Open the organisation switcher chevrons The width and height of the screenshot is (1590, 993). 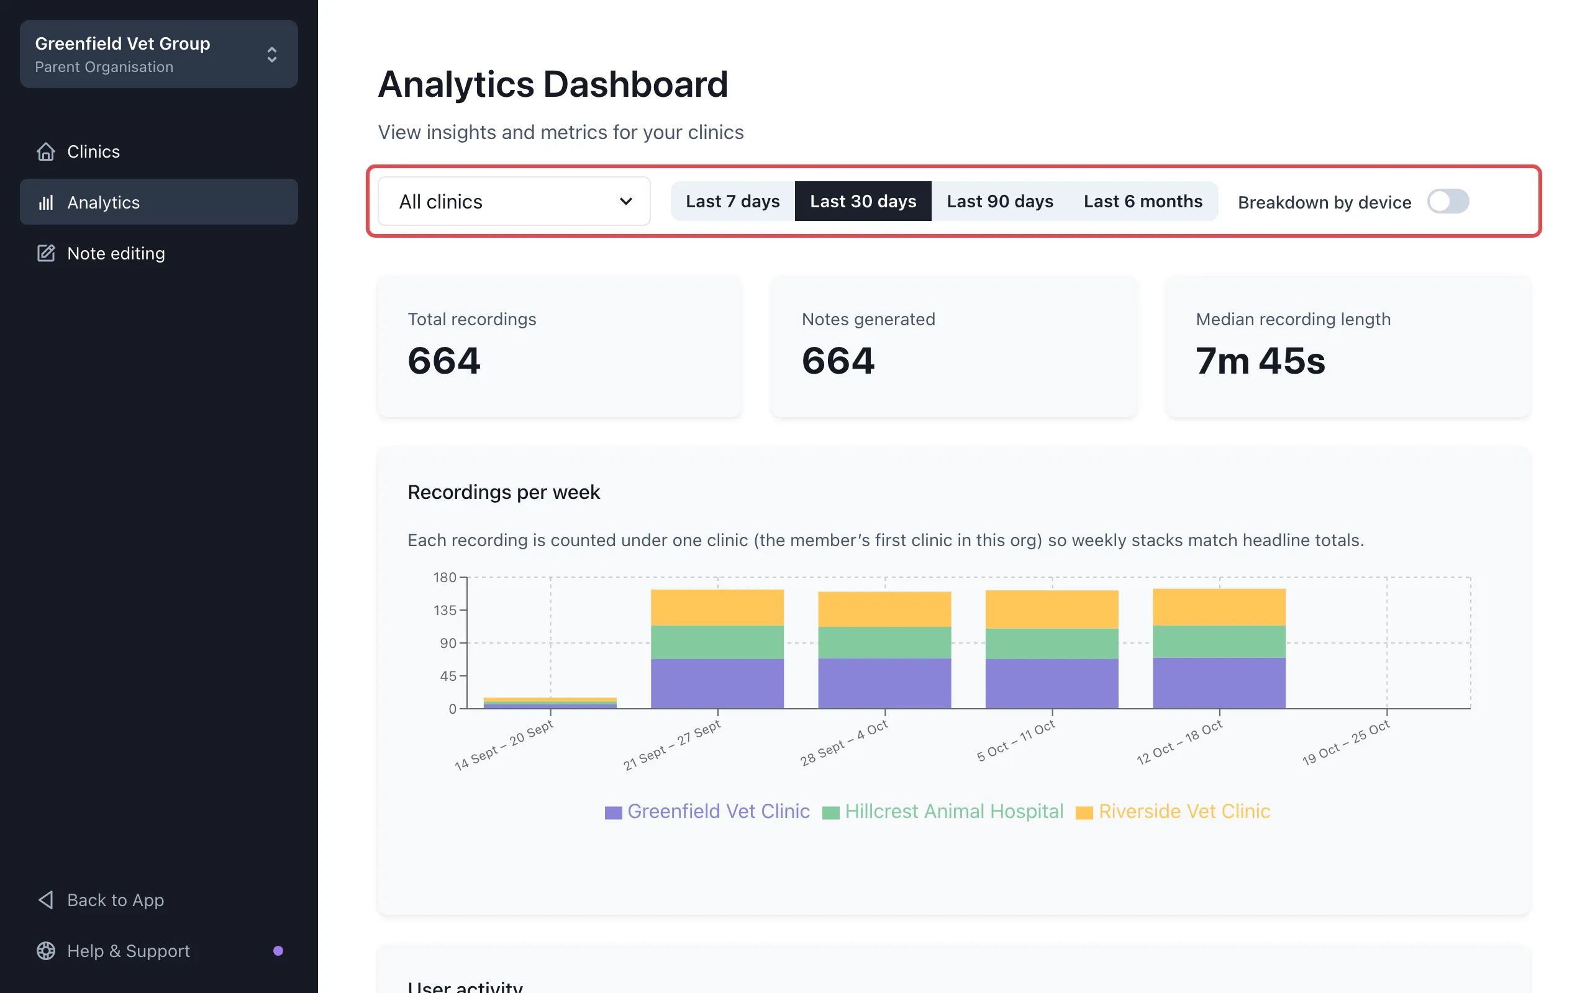tap(271, 55)
